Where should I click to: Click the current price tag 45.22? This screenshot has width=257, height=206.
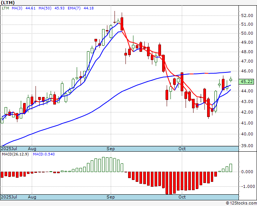click(x=247, y=81)
